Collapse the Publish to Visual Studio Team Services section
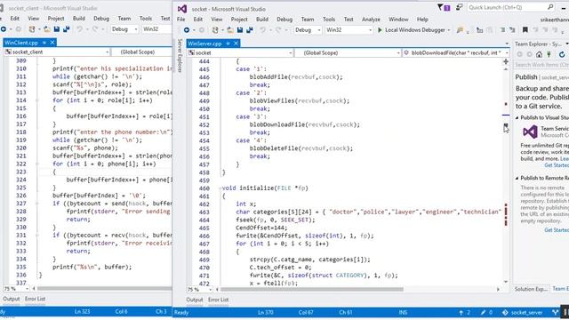This screenshot has width=569, height=320. tap(517, 118)
